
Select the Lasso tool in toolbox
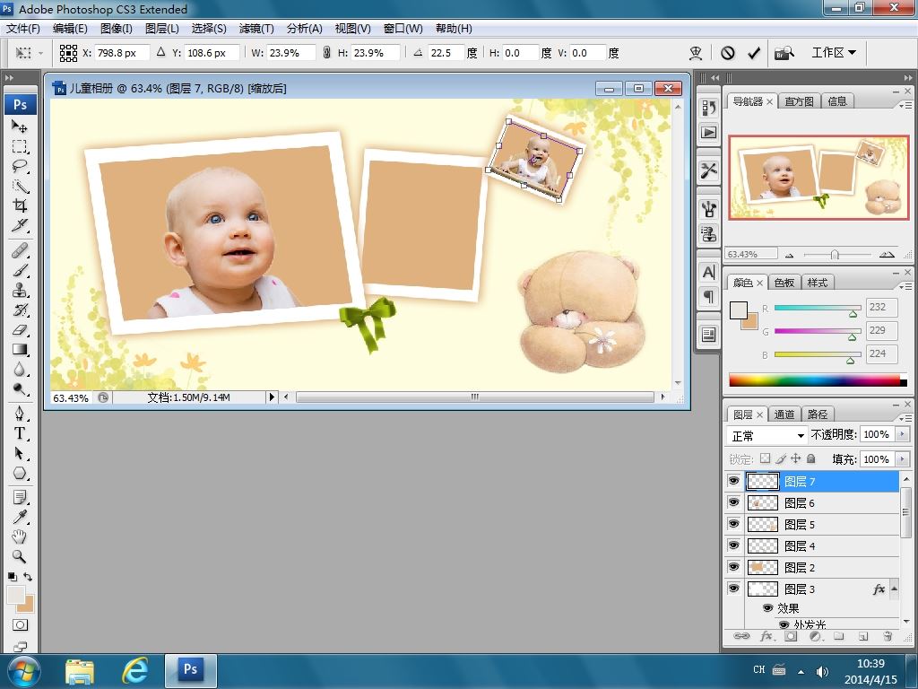(x=20, y=166)
